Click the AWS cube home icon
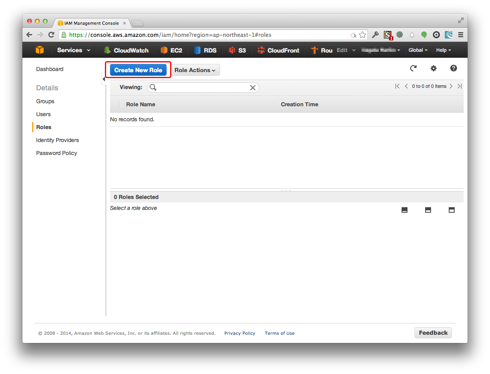This screenshot has height=374, width=490. pos(40,50)
